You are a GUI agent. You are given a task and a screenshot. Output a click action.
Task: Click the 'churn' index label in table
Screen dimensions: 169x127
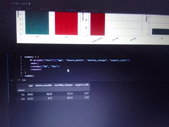click(21, 90)
